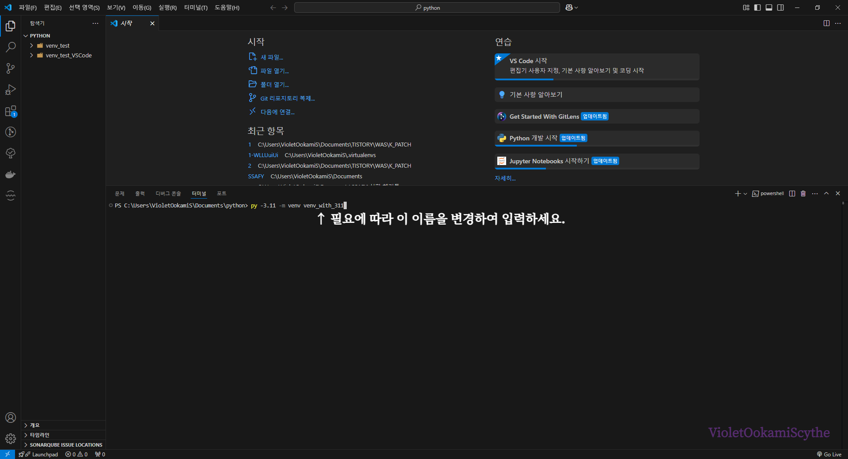Click the python command center search box

click(427, 8)
